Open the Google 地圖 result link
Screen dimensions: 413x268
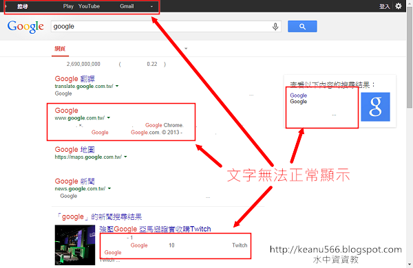coord(74,149)
